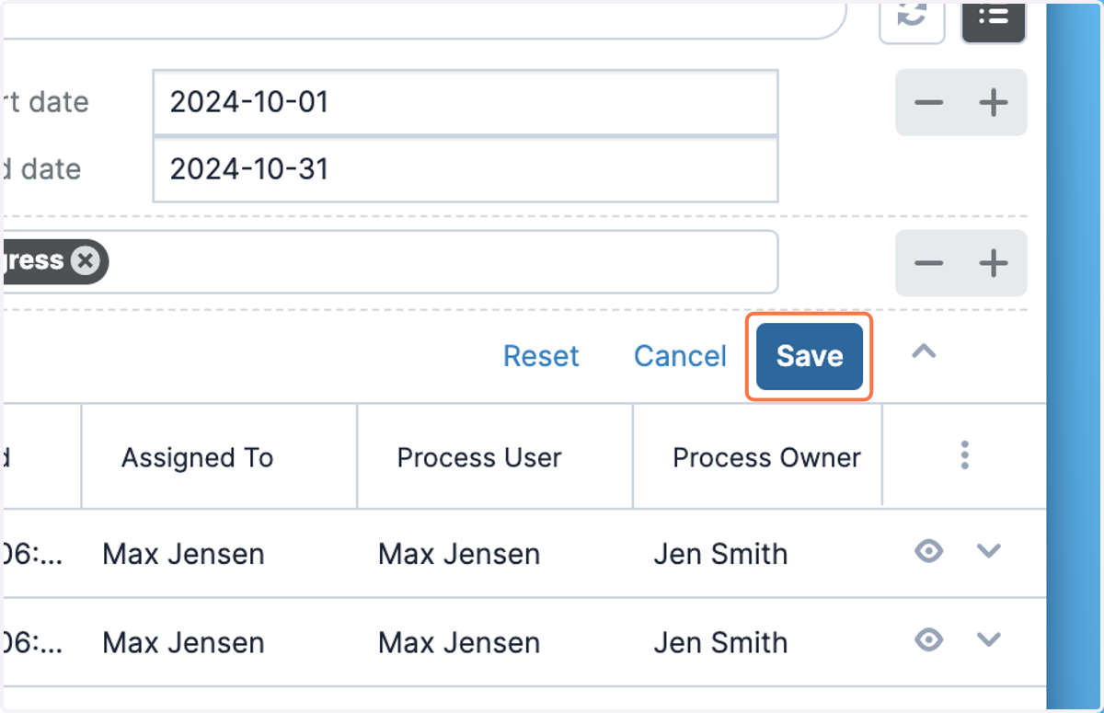Screen dimensions: 1104x713
Task: Toggle the list view icon button
Action: coord(994,18)
